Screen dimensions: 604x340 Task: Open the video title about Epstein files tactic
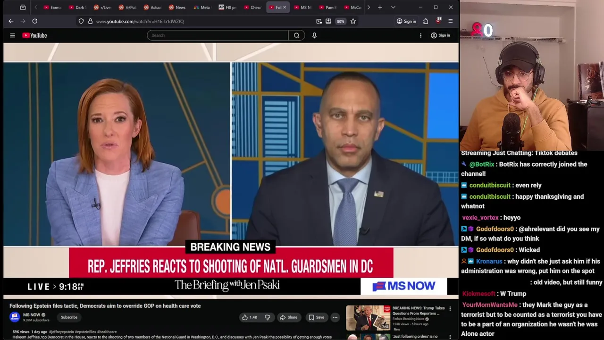click(x=105, y=306)
